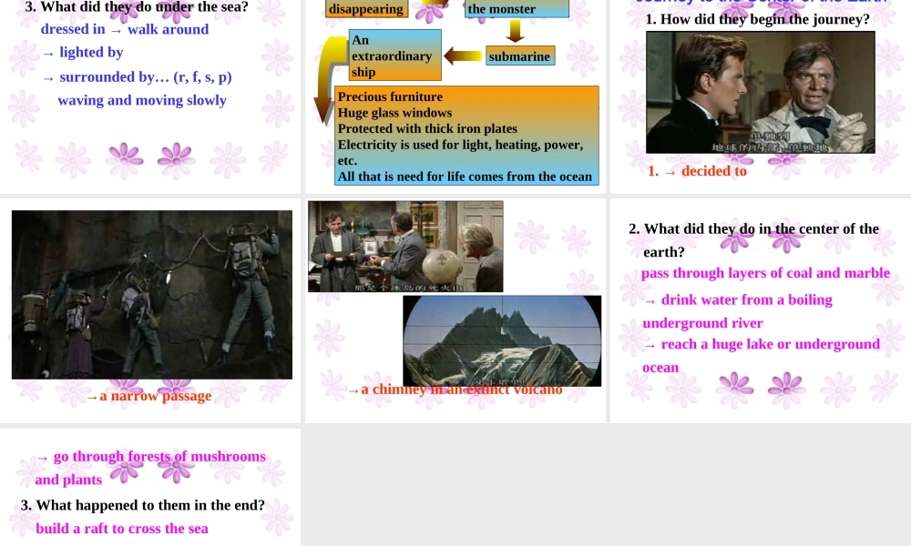This screenshot has width=911, height=546.
Task: Click the down arrow above the 'submarine' box
Action: [515, 30]
